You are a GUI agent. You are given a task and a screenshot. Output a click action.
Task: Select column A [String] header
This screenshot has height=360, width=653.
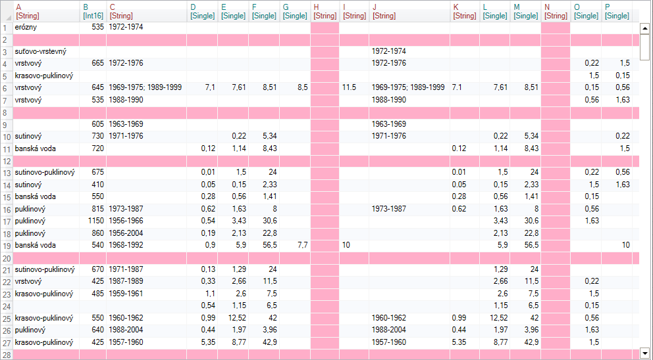tap(46, 11)
